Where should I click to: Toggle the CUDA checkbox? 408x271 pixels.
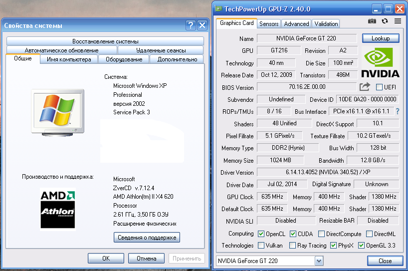coord(293,234)
